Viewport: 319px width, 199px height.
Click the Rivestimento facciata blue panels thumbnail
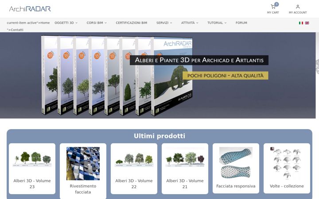click(x=83, y=164)
